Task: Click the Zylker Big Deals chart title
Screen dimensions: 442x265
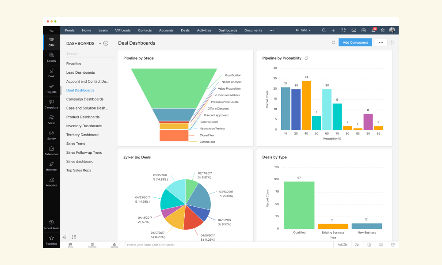Action: click(137, 157)
